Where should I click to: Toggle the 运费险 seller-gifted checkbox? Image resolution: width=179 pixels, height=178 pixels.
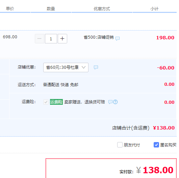pos(46,102)
